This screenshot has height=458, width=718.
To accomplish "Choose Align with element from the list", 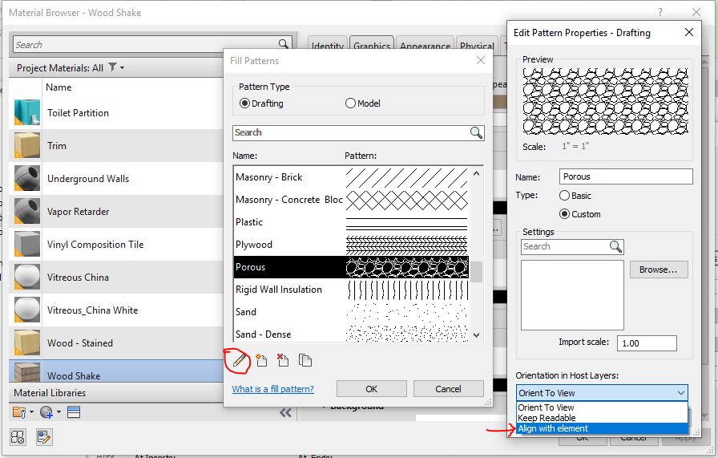I will tap(602, 428).
